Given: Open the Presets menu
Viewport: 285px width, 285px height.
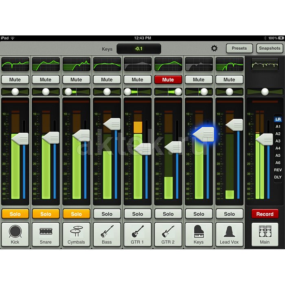Looking at the screenshot, I should [x=239, y=48].
